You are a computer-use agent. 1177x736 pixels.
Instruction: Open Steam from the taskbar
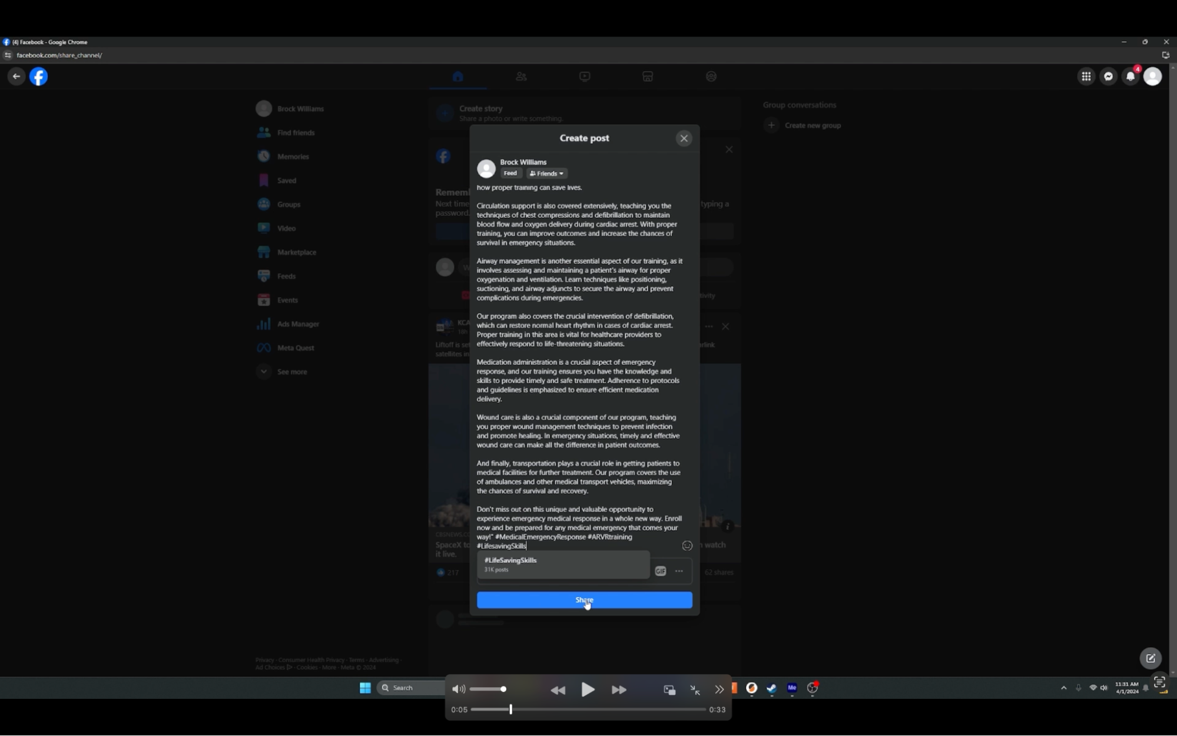[771, 688]
